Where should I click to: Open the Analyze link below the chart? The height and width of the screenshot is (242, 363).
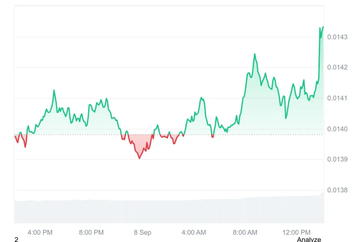tap(309, 240)
